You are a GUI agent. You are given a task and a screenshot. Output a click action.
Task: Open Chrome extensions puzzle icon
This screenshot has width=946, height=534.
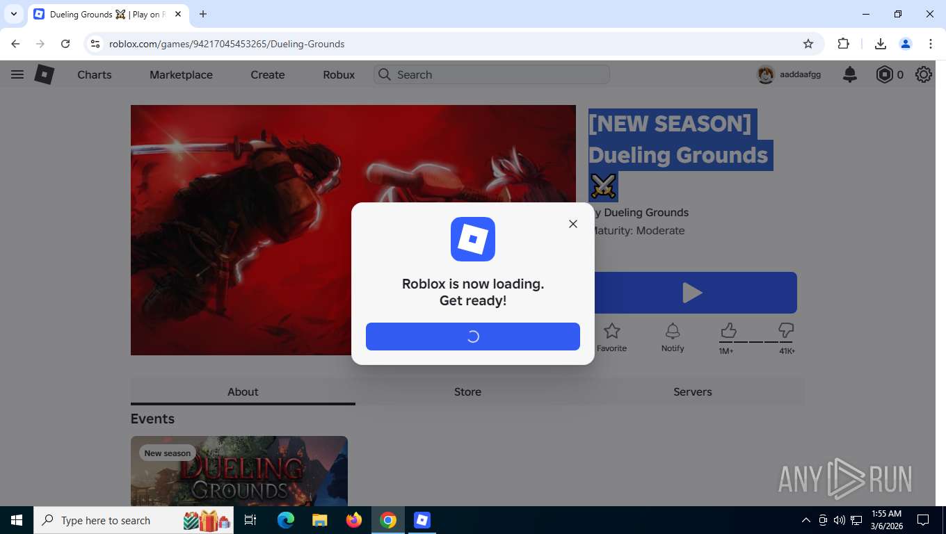tap(844, 44)
